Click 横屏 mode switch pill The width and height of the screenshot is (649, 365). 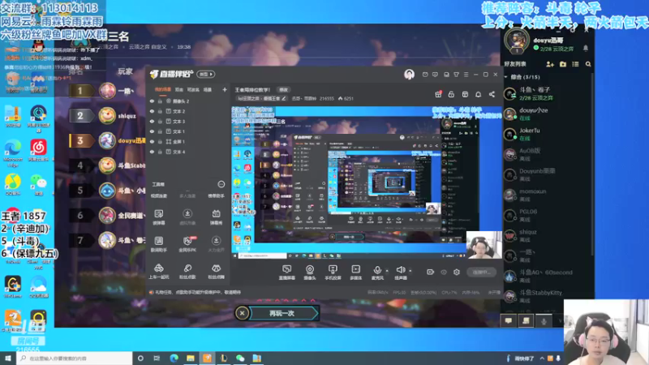point(206,74)
